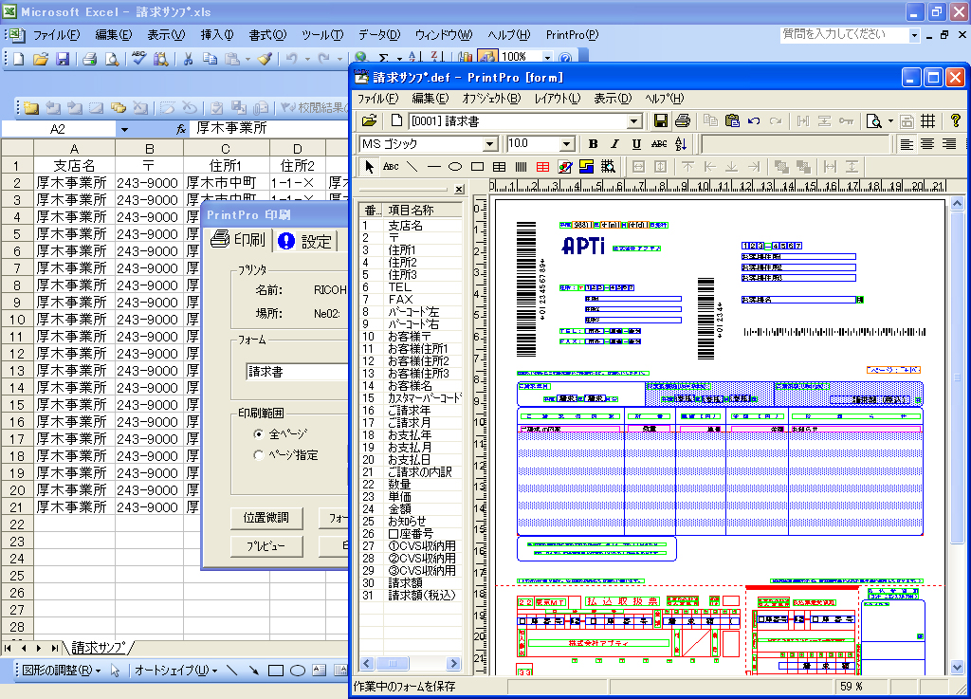Toggle strikethrough ABC formatting in PrintPro

click(659, 143)
